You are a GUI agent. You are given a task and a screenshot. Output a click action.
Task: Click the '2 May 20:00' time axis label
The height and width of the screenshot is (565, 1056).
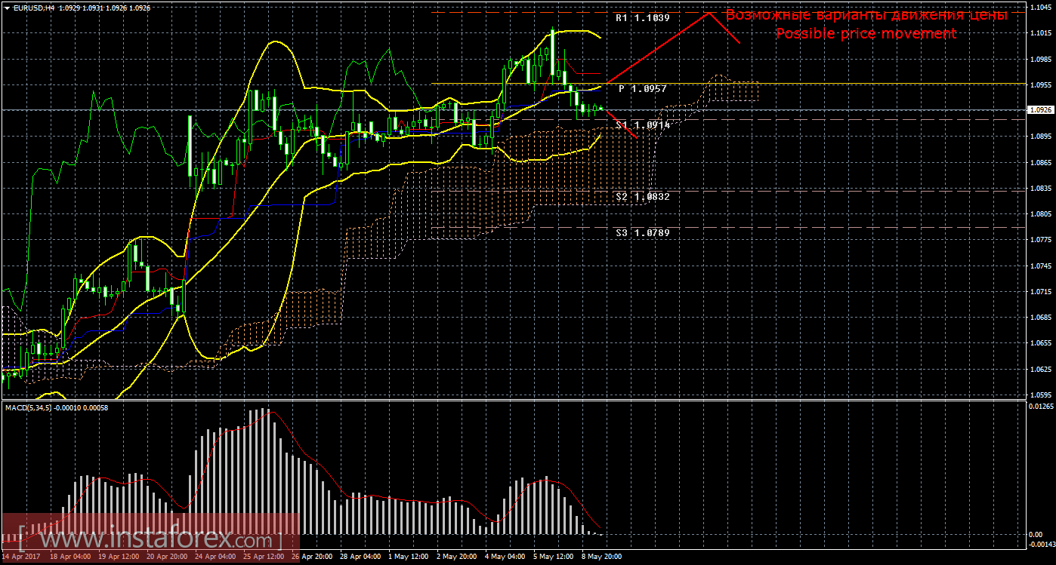[x=457, y=557]
